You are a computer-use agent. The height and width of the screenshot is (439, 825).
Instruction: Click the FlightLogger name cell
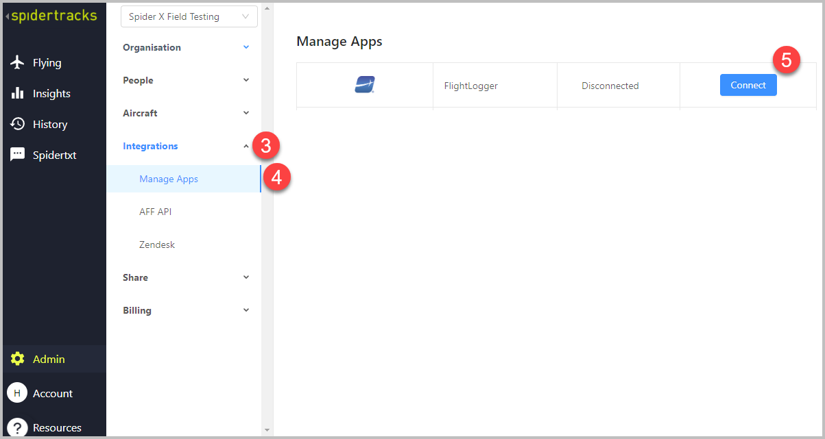point(494,86)
